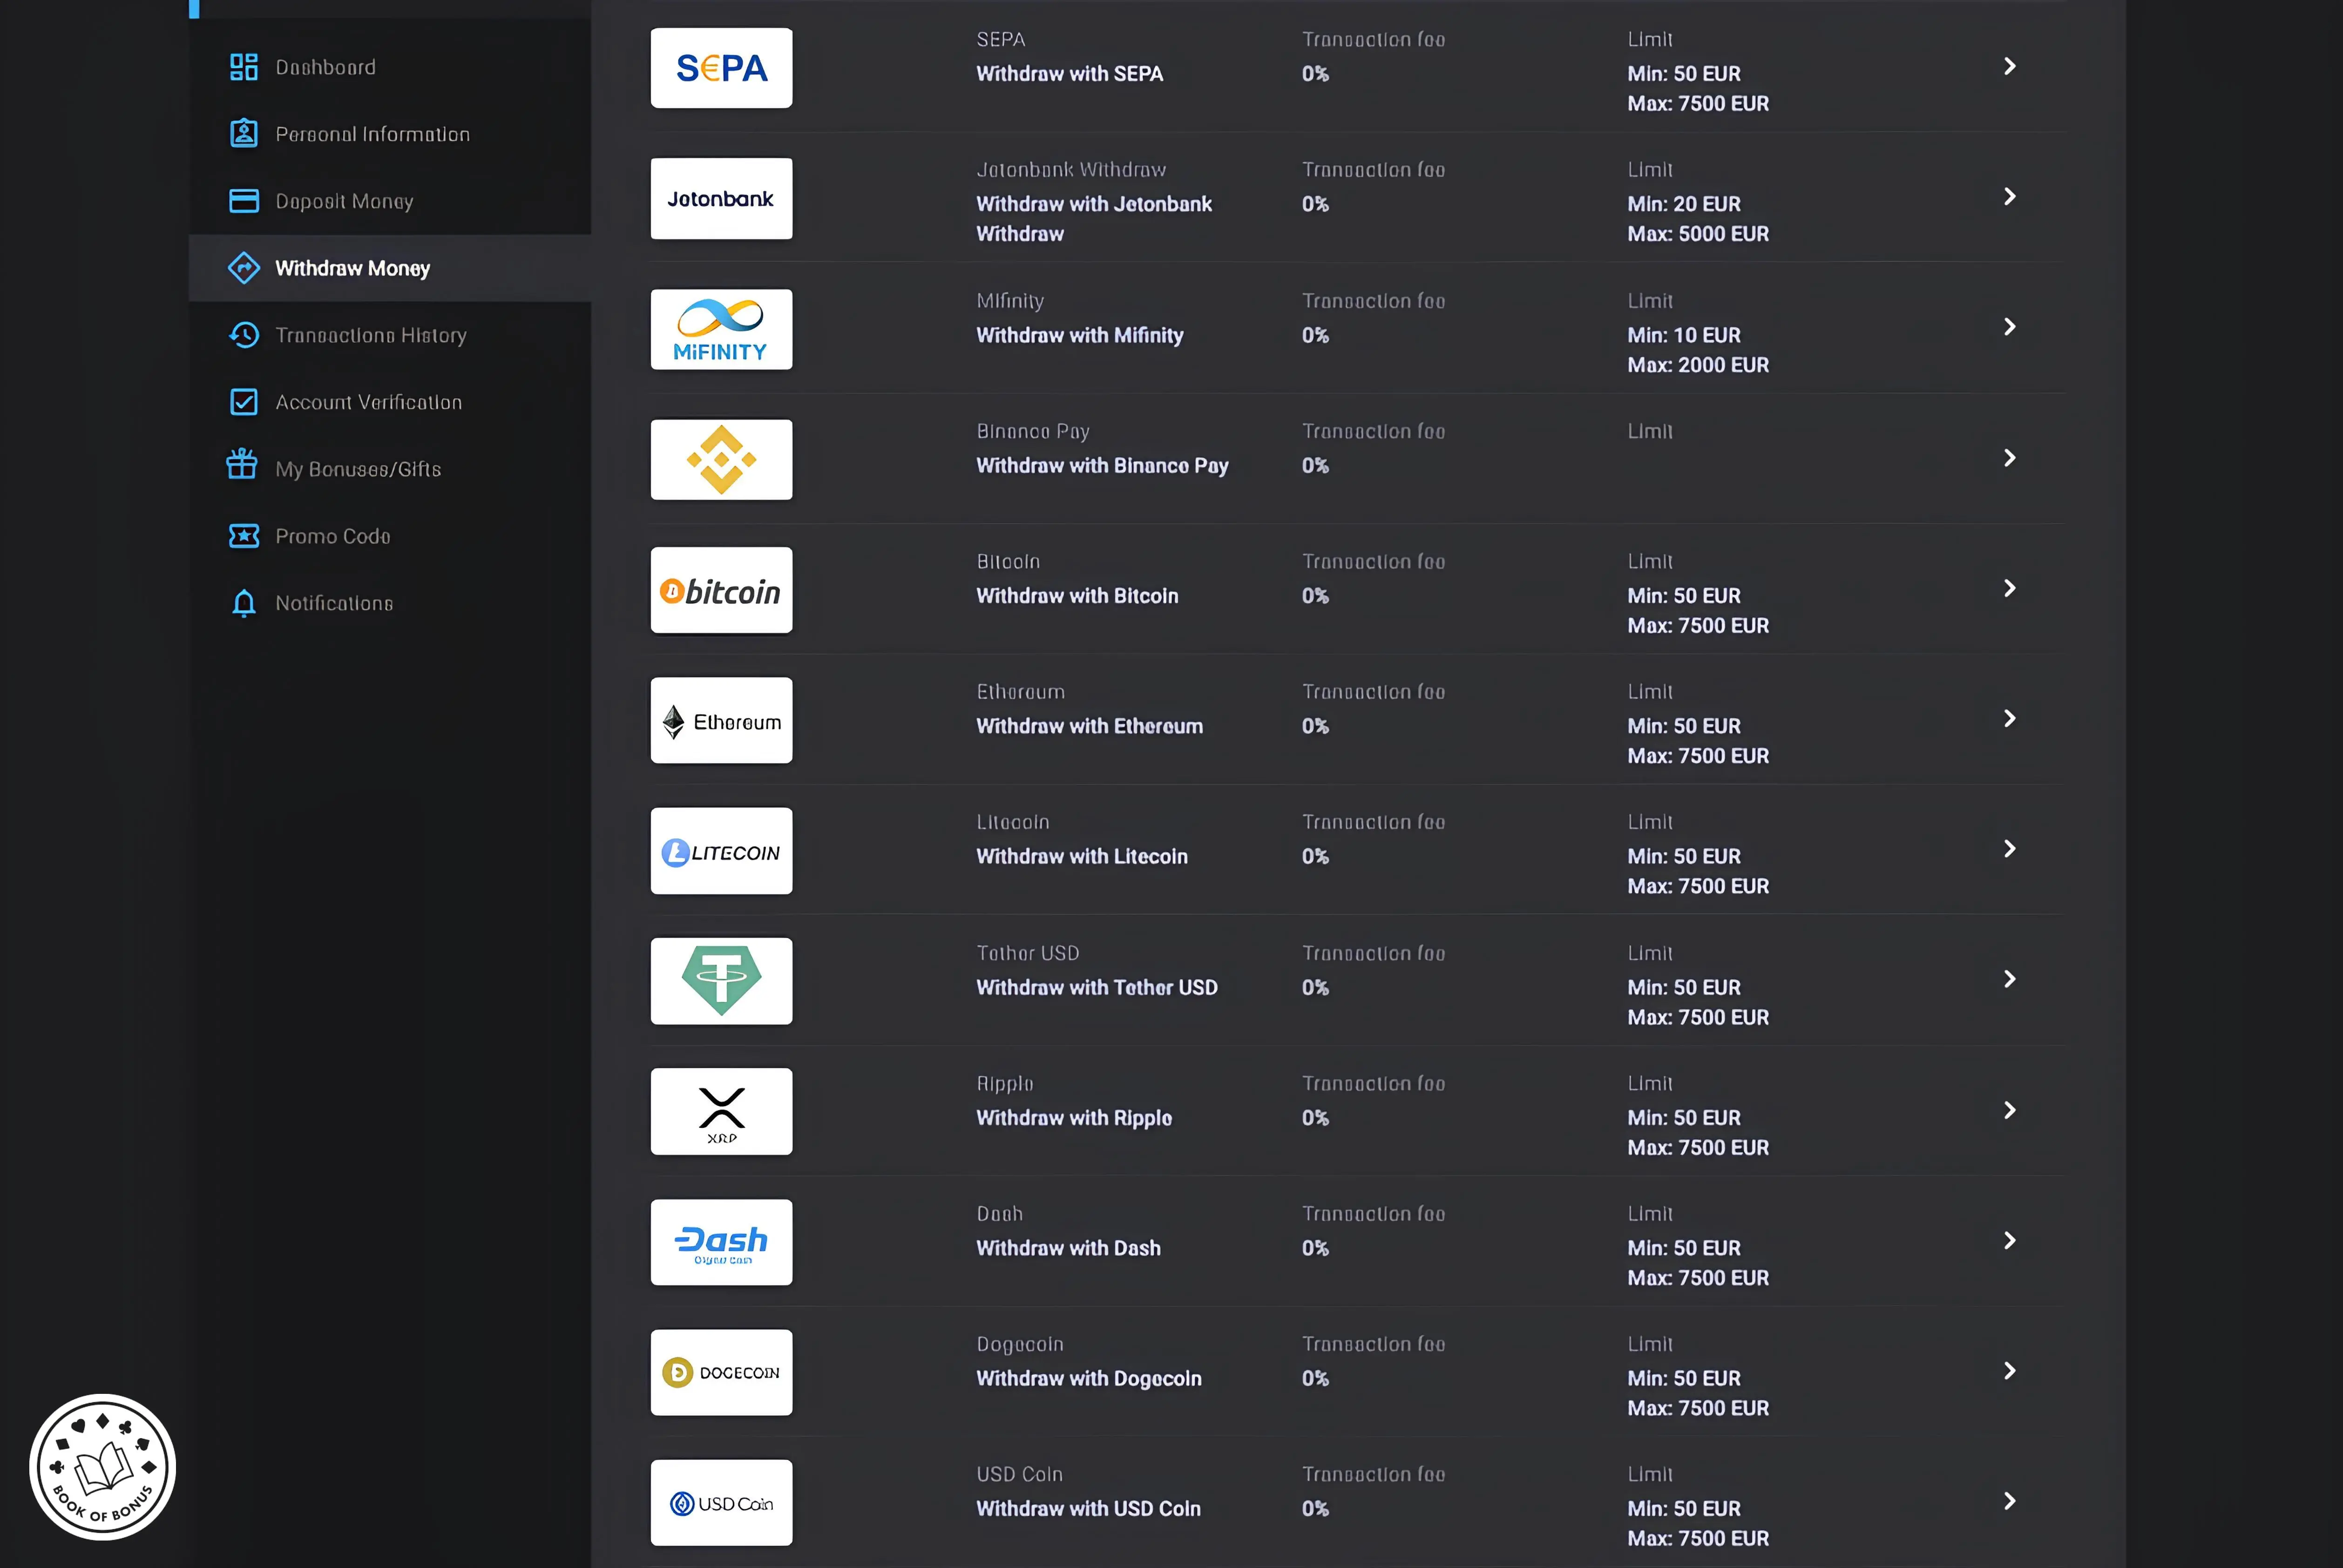Click 'Withdraw with SEPA' text
Image resolution: width=2343 pixels, height=1568 pixels.
point(1069,74)
